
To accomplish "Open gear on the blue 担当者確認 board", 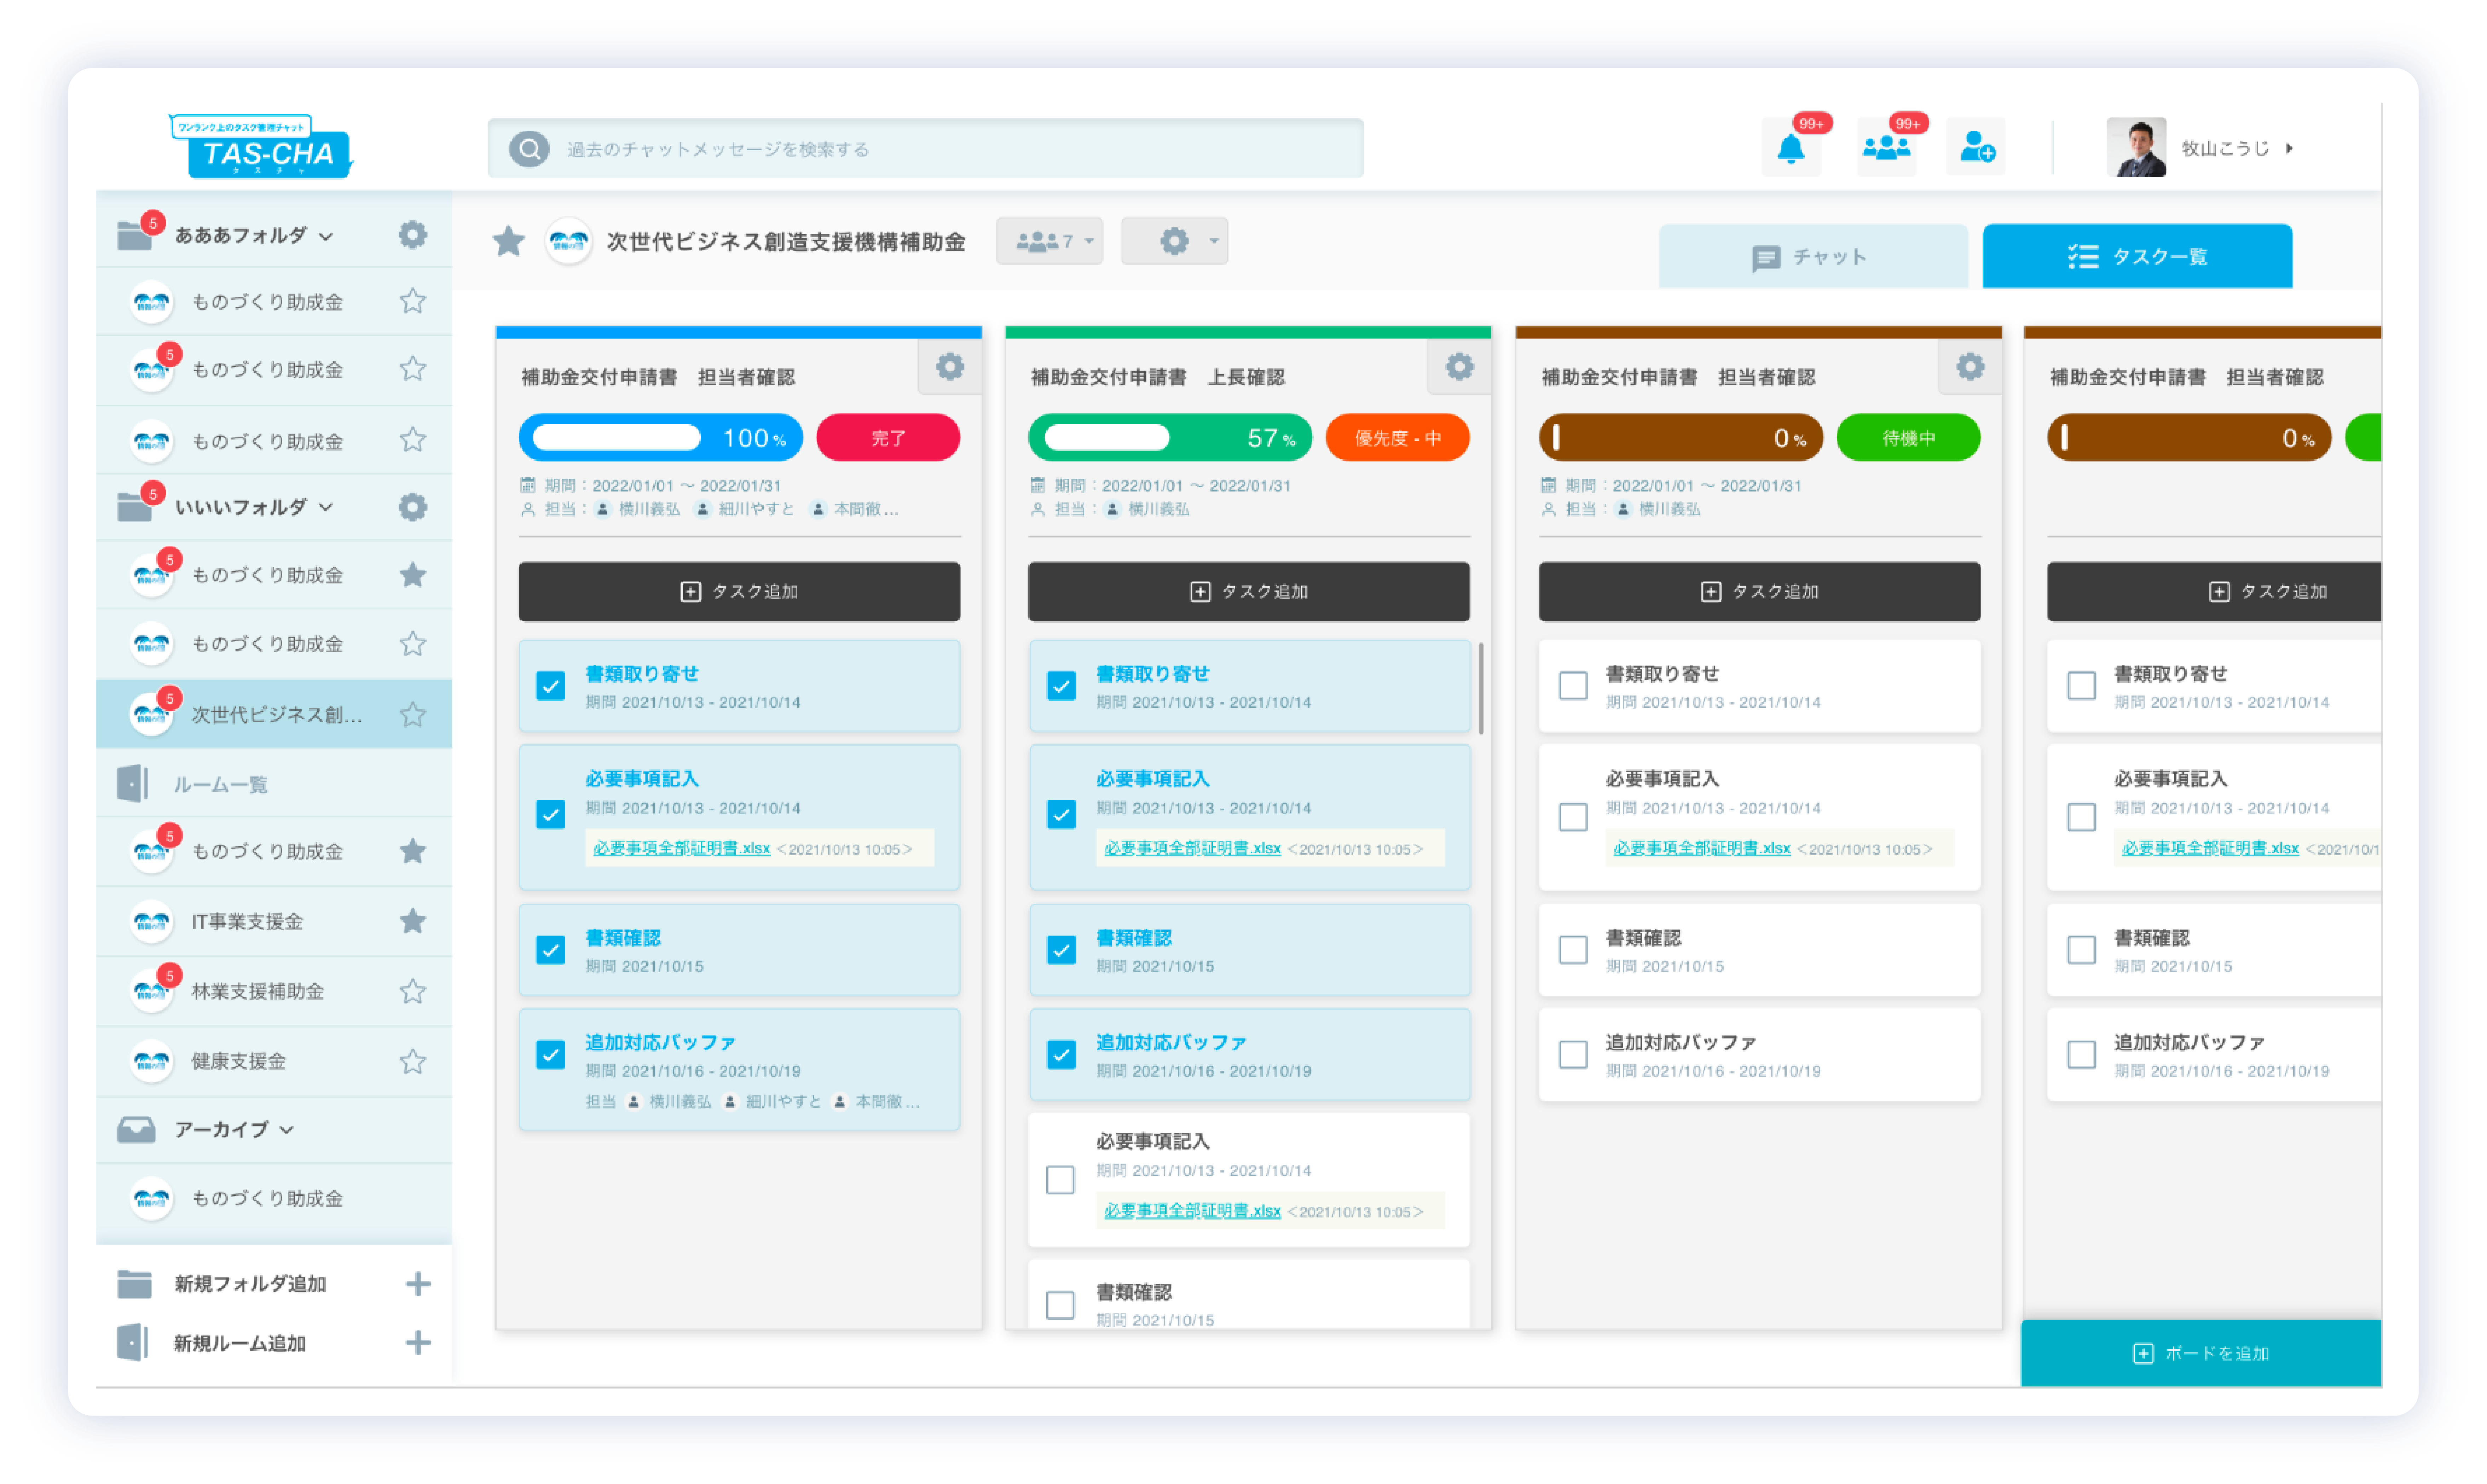I will click(x=949, y=367).
